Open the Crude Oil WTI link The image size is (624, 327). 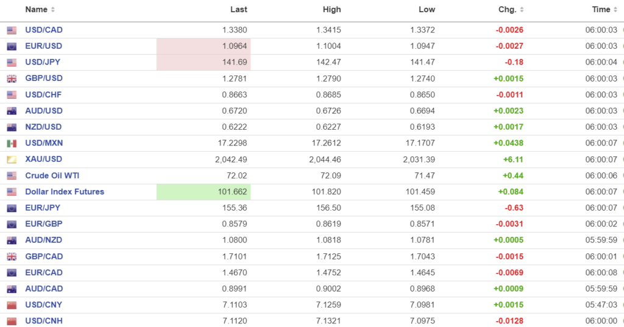pyautogui.click(x=52, y=175)
